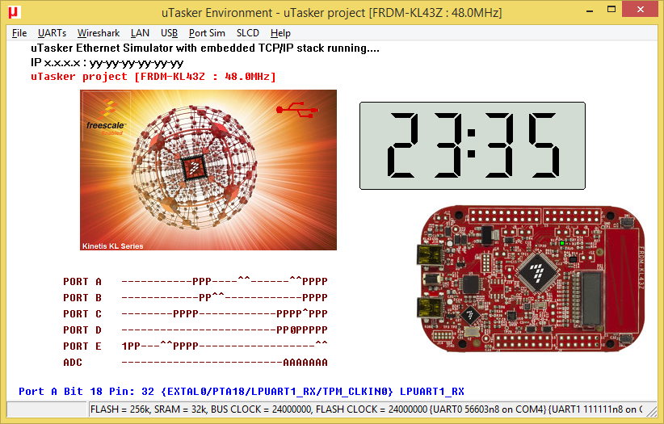
Task: Click the first A bit in ADC row
Action: click(286, 363)
